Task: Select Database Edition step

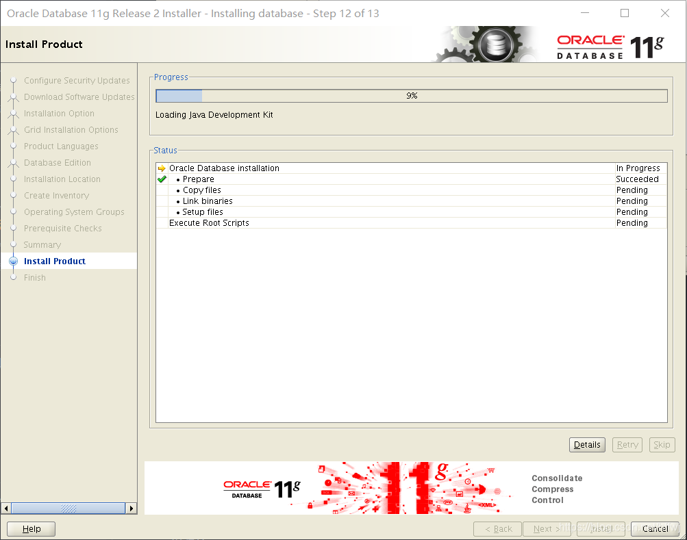Action: click(58, 162)
